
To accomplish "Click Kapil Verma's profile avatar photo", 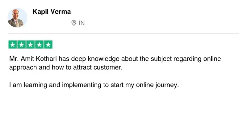I will point(17,18).
